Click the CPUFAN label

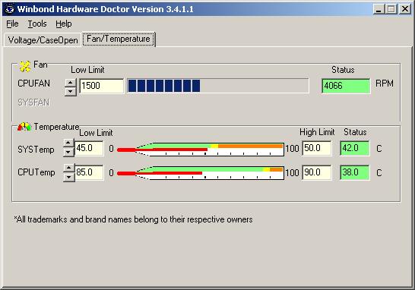coord(34,84)
